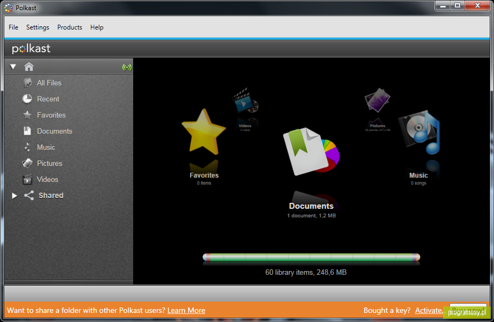Viewport: 494px width, 322px height.
Task: Click the Home icon in sidebar
Action: click(28, 67)
